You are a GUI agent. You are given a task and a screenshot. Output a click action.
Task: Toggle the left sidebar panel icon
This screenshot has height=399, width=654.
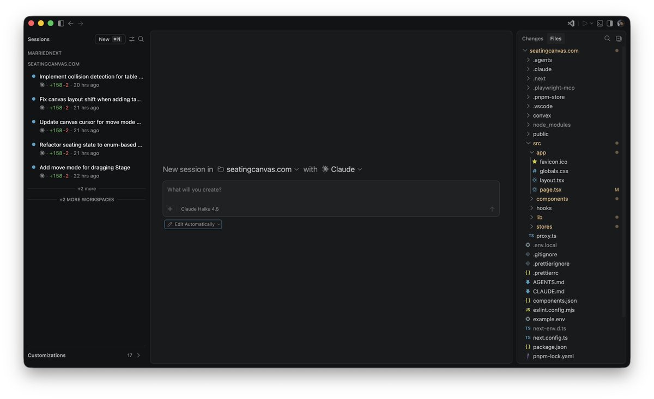click(x=61, y=23)
